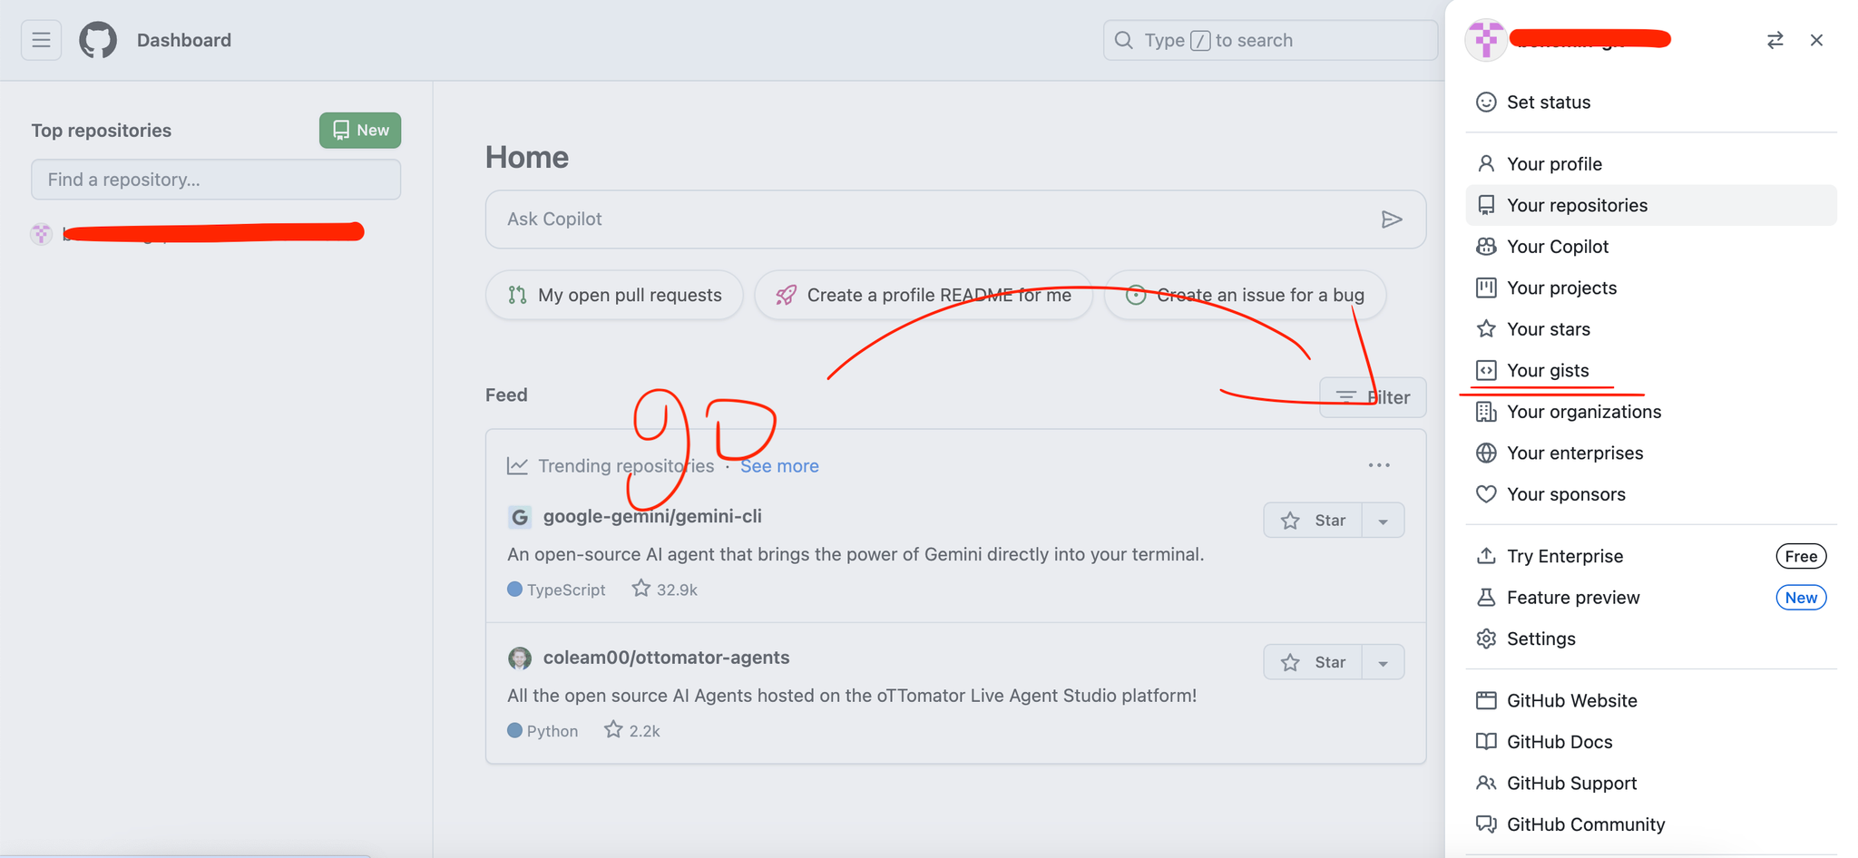Viewport: 1858px width, 858px height.
Task: Focus the Find a repository field
Action: 216,180
